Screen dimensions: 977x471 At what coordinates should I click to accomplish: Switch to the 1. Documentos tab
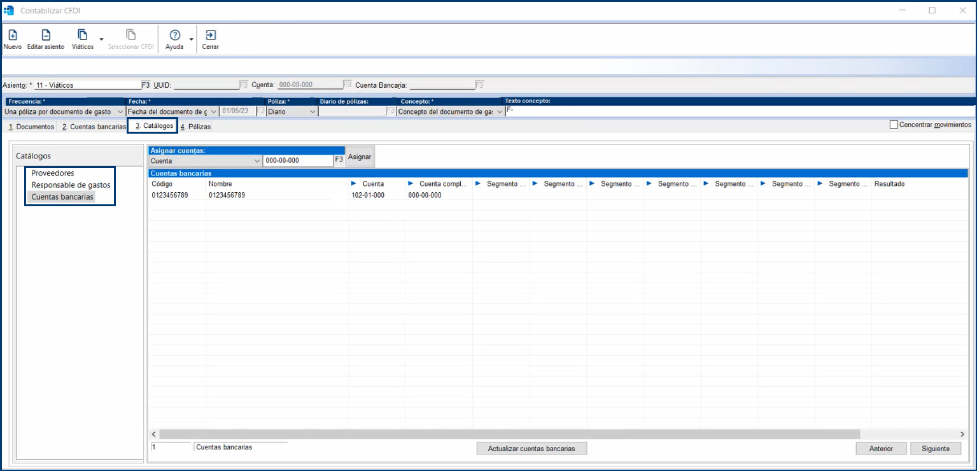(x=31, y=127)
